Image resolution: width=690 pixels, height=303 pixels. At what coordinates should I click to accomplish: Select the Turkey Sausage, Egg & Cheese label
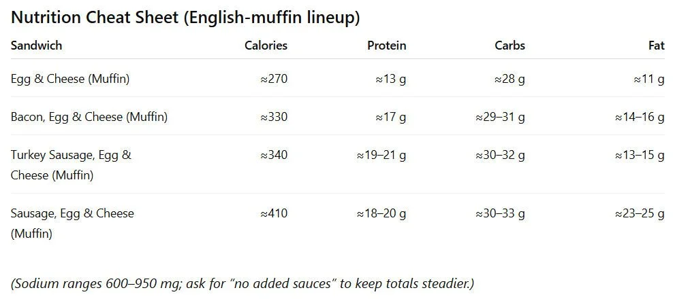pos(71,165)
